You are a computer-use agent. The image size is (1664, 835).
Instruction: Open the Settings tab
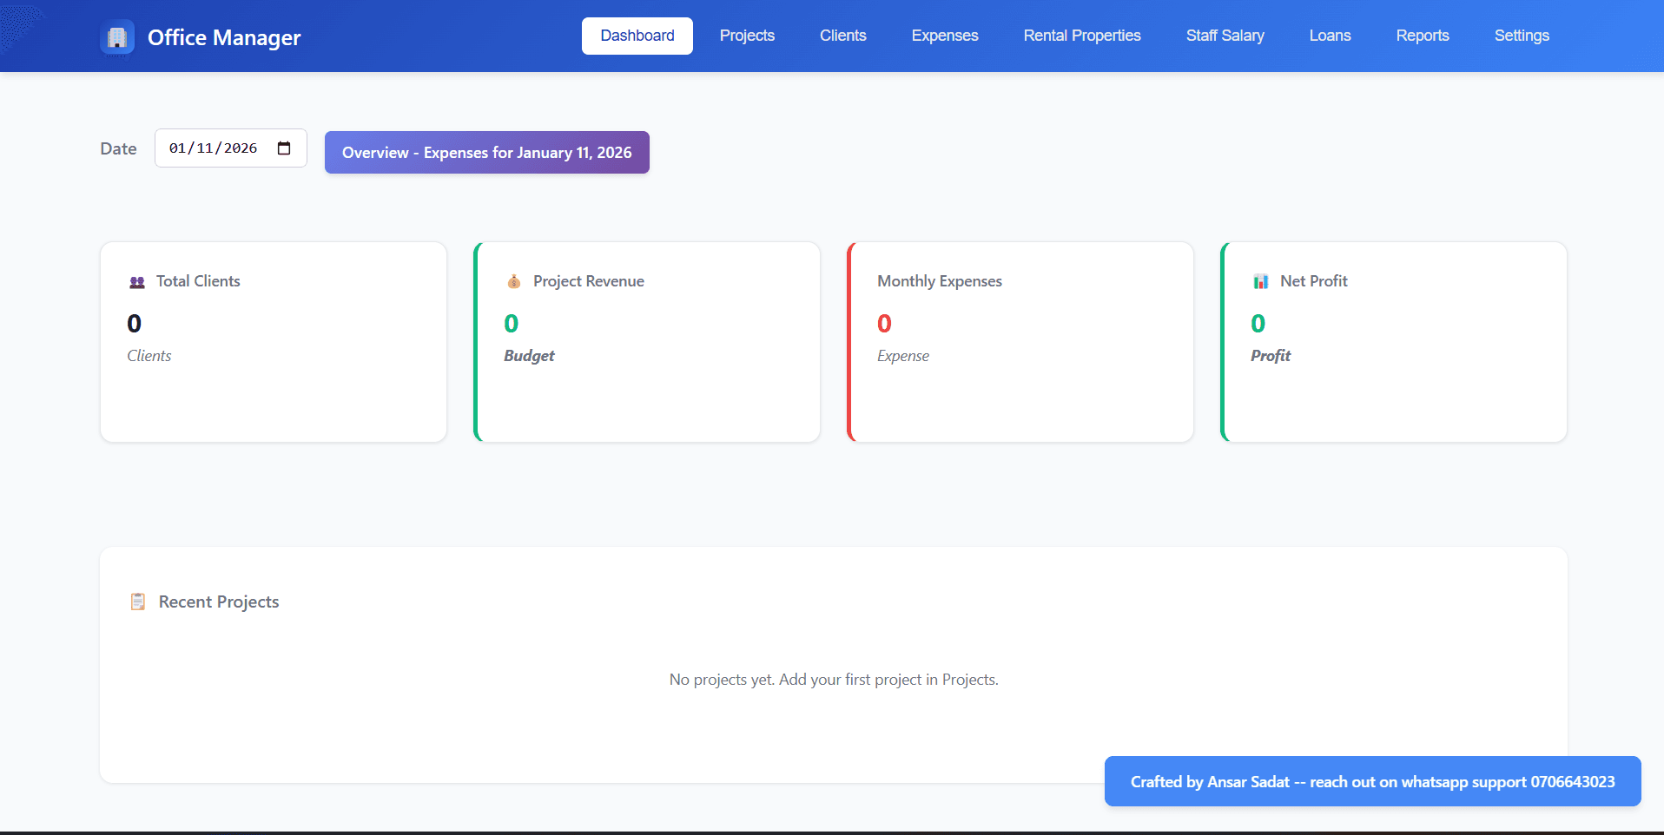coord(1522,36)
